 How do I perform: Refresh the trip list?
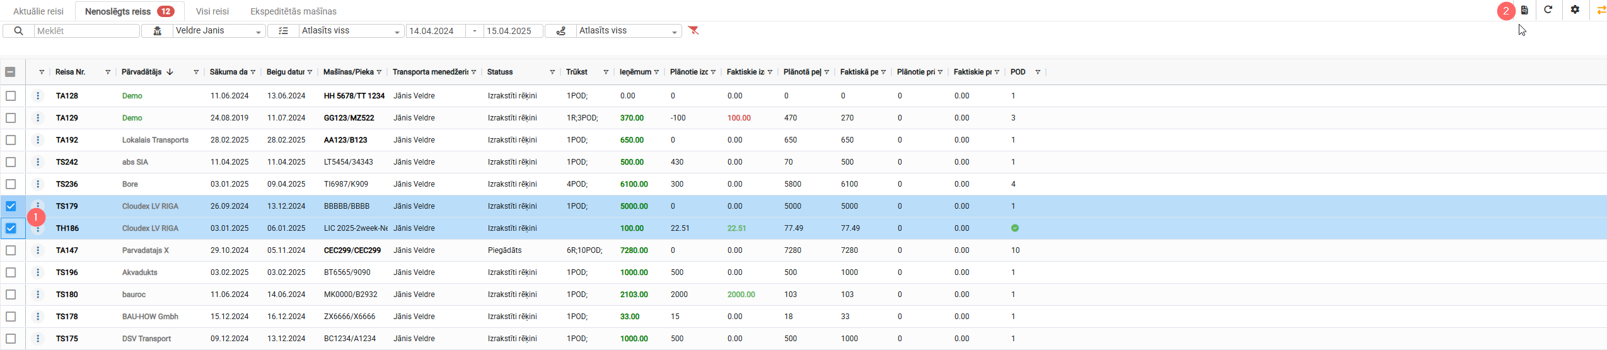(1548, 10)
